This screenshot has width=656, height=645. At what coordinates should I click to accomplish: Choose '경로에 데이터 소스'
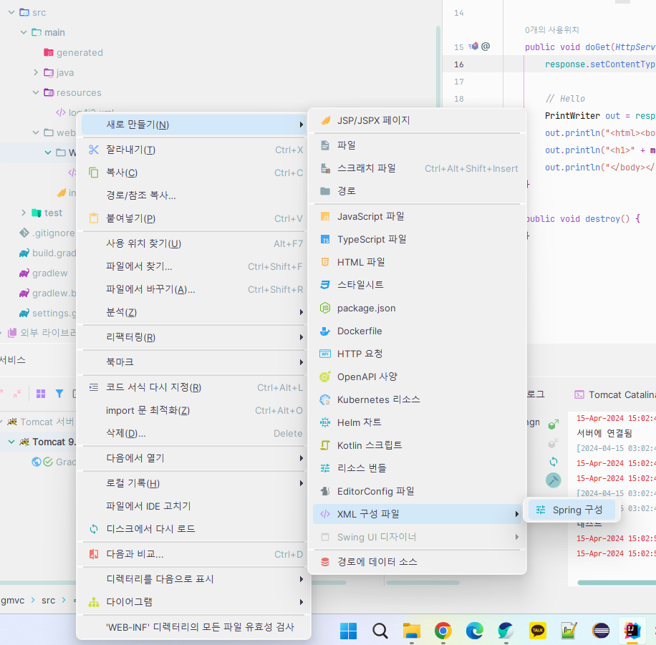pyautogui.click(x=417, y=562)
